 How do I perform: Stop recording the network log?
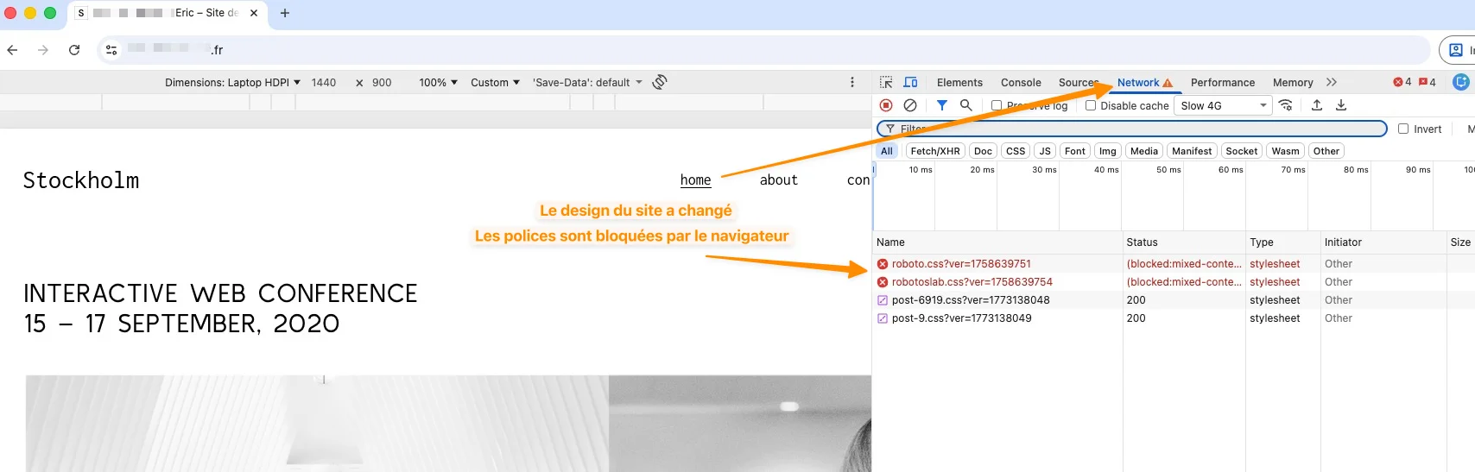[x=886, y=105]
